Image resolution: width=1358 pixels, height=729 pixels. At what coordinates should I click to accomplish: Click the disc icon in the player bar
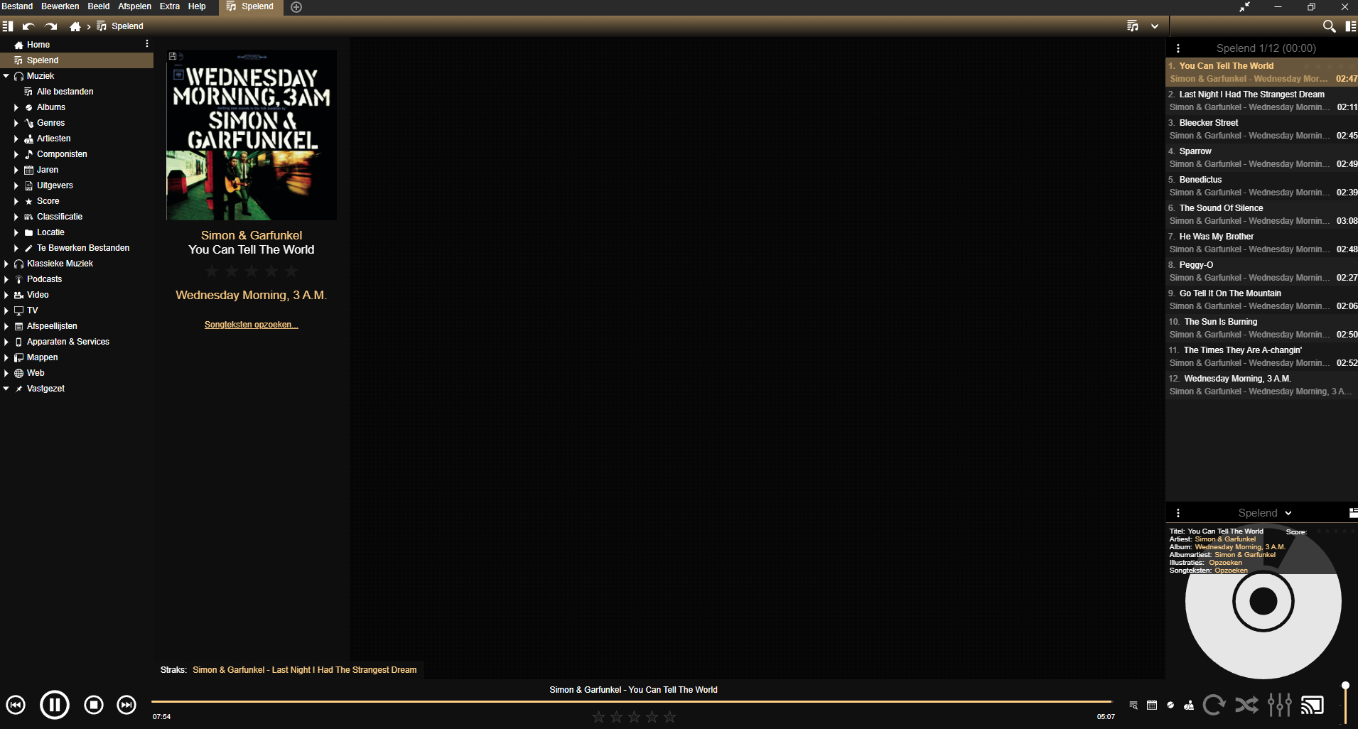point(1170,705)
